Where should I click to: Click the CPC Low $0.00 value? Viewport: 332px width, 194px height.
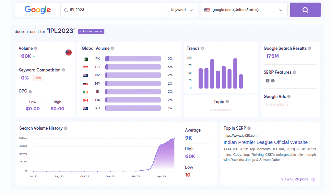33,109
